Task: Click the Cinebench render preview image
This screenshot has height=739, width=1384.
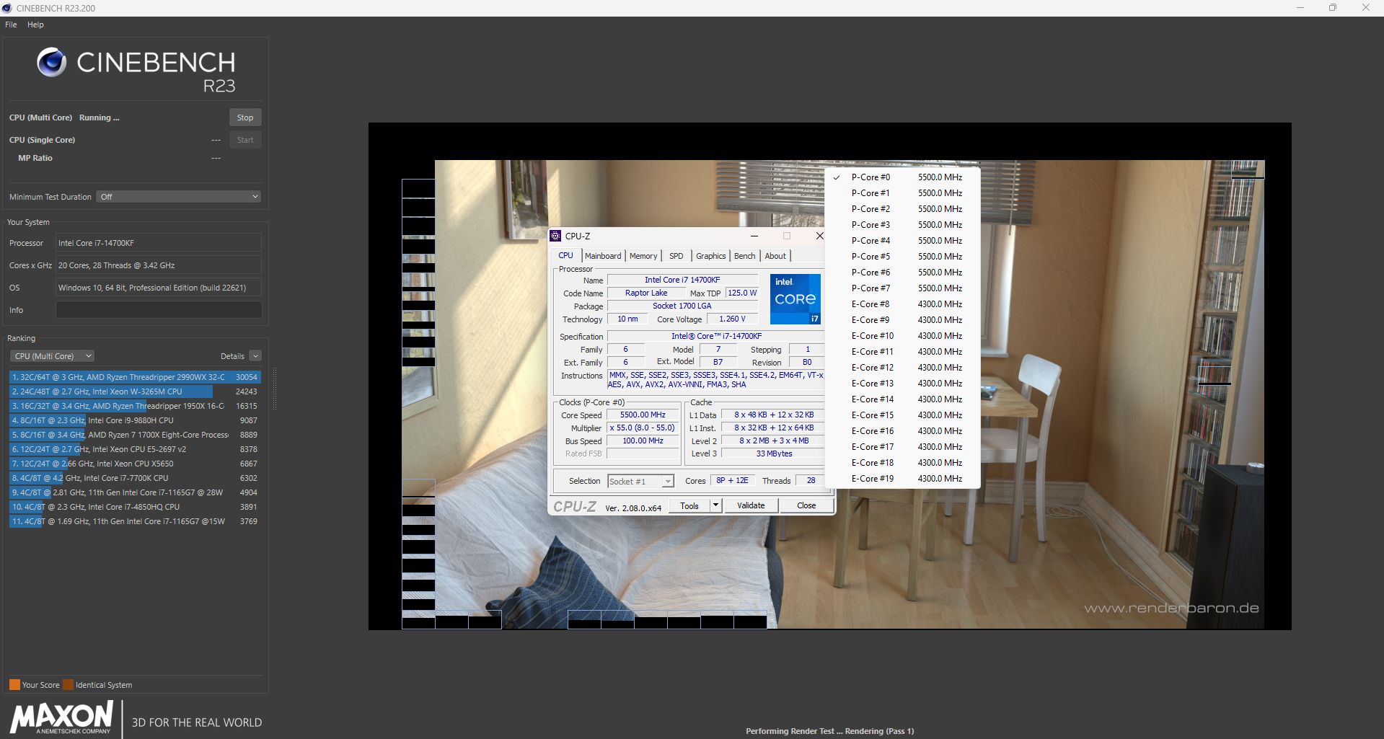Action: [829, 376]
